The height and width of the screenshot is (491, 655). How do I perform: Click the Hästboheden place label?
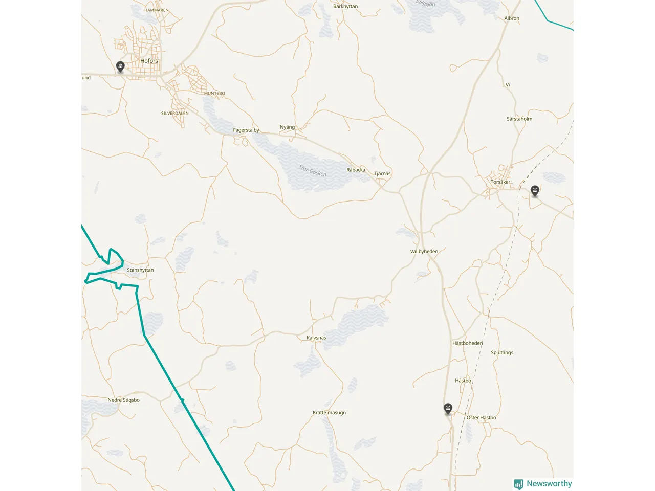(468, 343)
